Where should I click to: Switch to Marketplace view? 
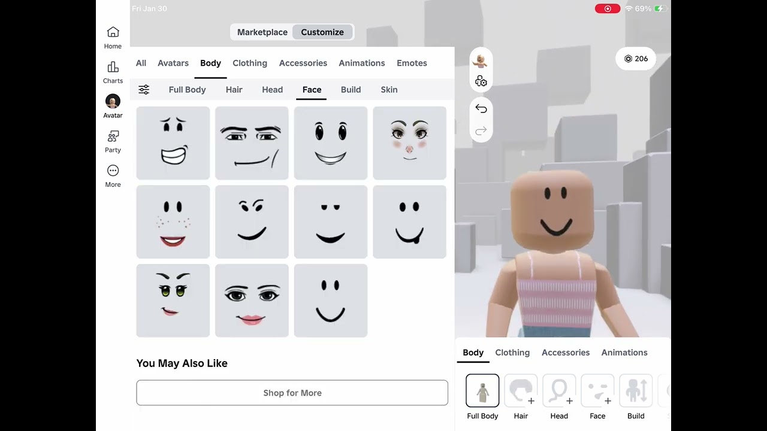[262, 32]
